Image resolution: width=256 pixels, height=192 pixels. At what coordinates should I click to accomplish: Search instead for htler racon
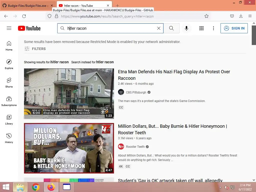pos(105,62)
